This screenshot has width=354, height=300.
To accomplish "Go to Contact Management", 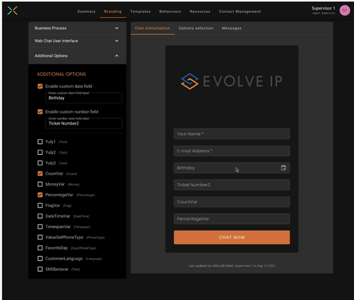I will [239, 11].
